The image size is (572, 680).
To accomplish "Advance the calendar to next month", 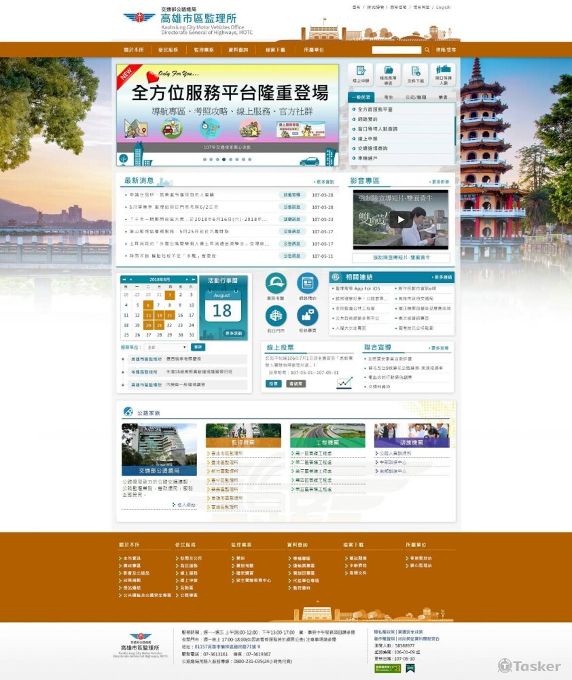I will point(187,279).
